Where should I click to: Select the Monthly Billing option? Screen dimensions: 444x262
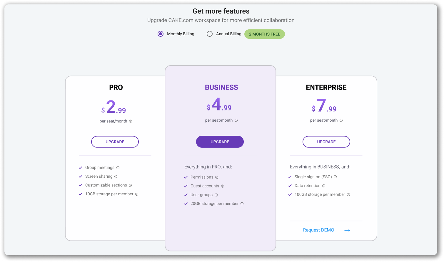pos(161,34)
